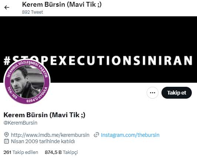The width and height of the screenshot is (197, 158).
Task: Click the @KeremBursin handle
Action: point(20,123)
